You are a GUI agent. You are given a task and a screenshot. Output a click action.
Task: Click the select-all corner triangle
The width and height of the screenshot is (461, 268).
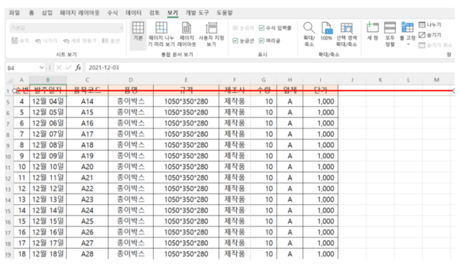[x=9, y=80]
